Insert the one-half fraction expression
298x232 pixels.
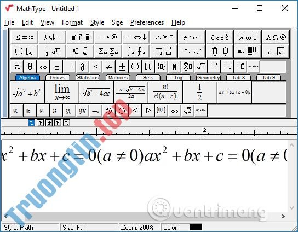click(200, 92)
